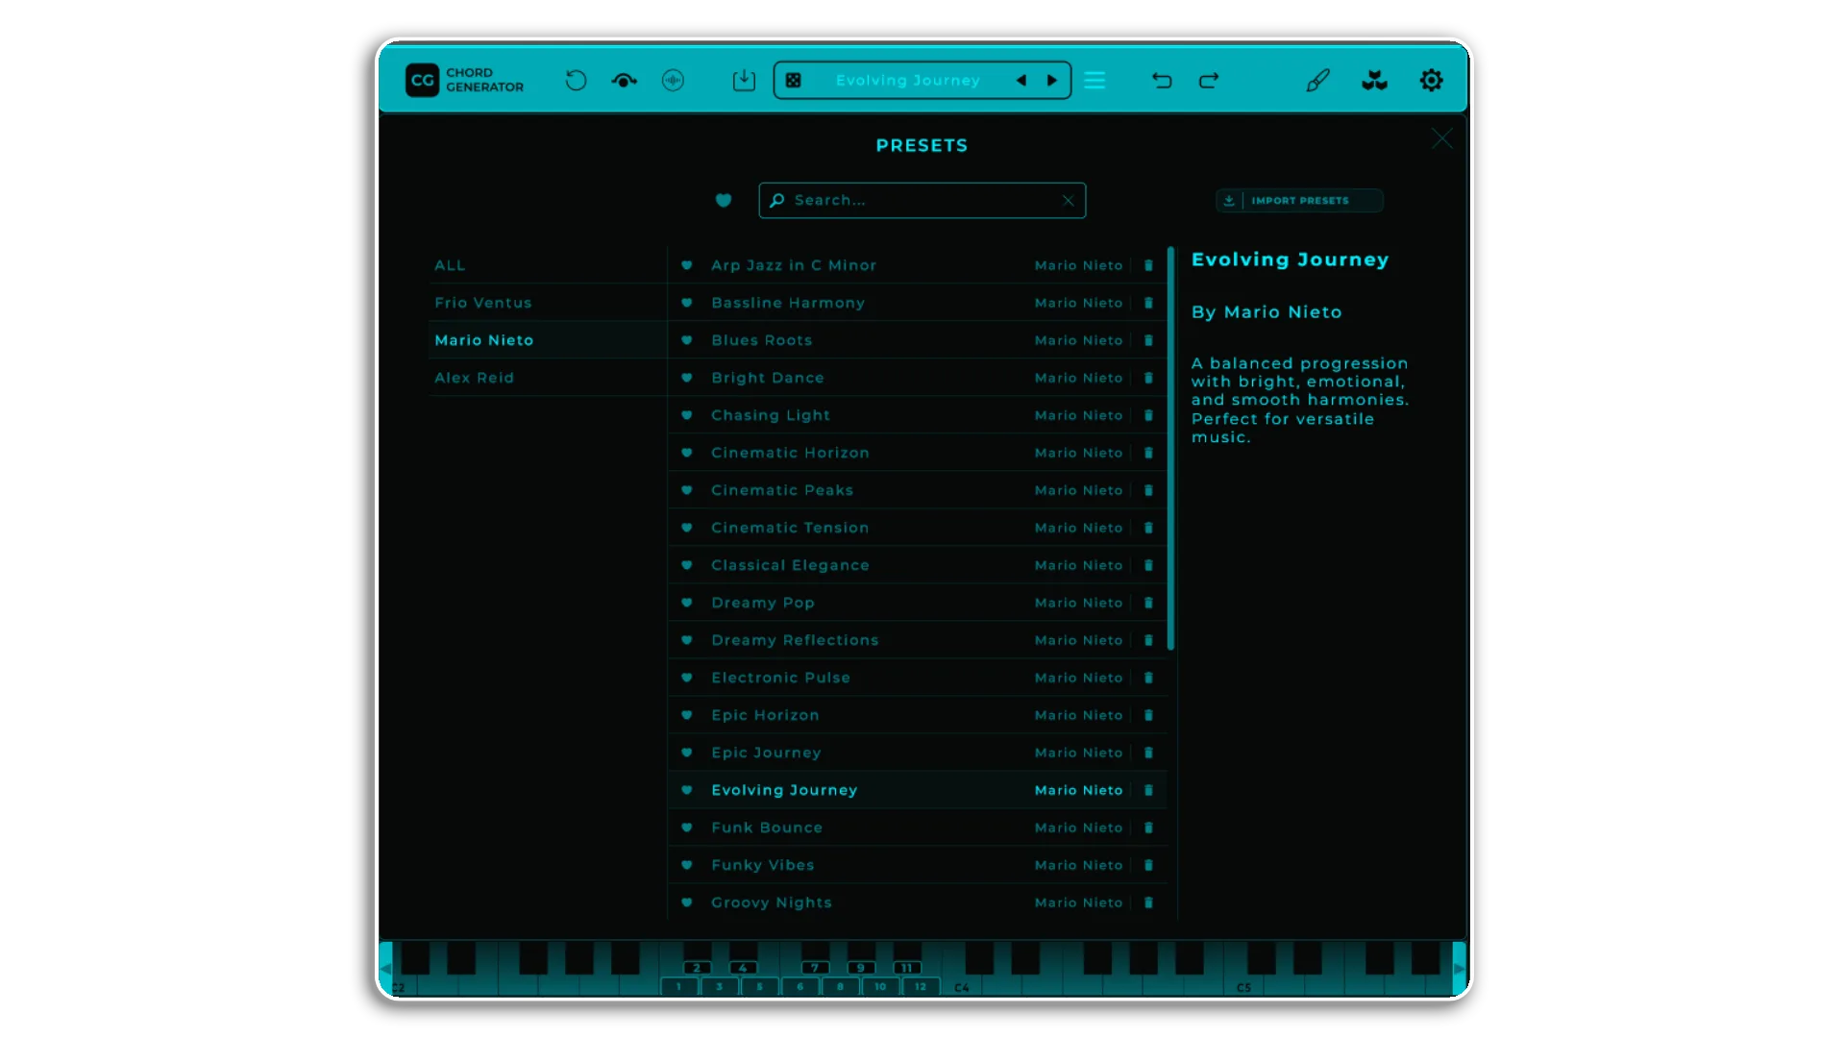Delete the Arp Jazz in C Minor preset

(x=1148, y=265)
